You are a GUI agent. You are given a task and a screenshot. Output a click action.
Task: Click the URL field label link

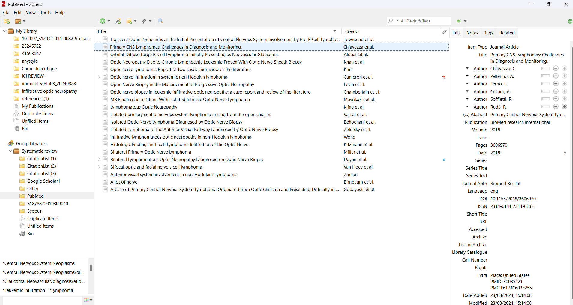483,222
